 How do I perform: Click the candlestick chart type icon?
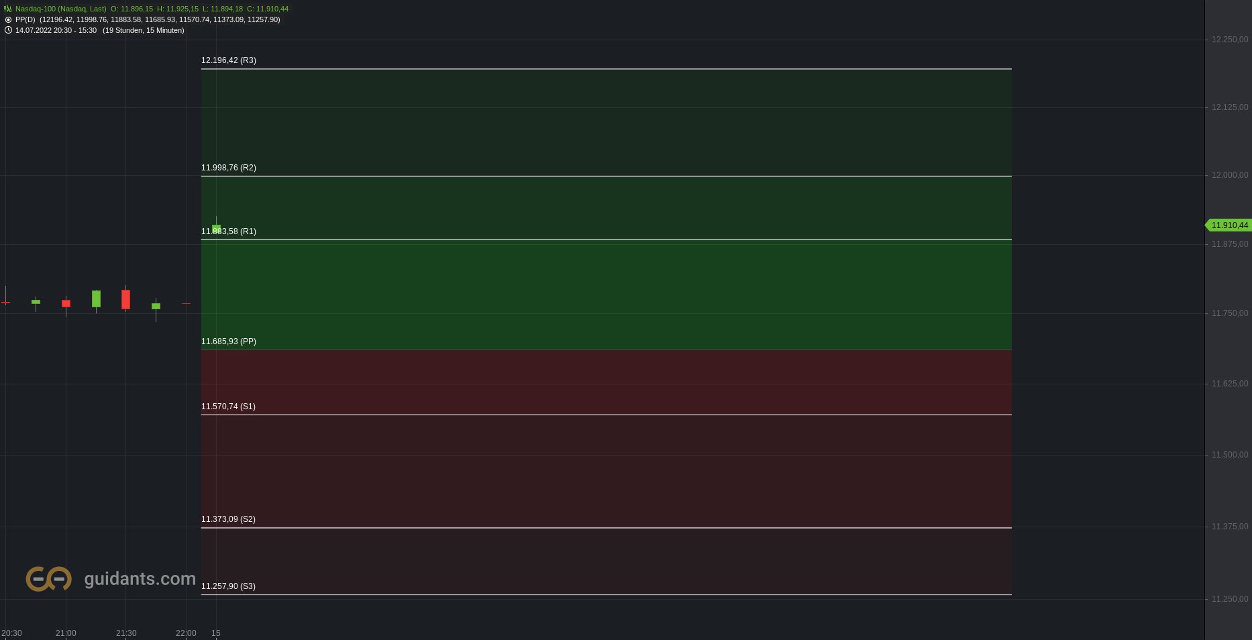click(x=8, y=9)
